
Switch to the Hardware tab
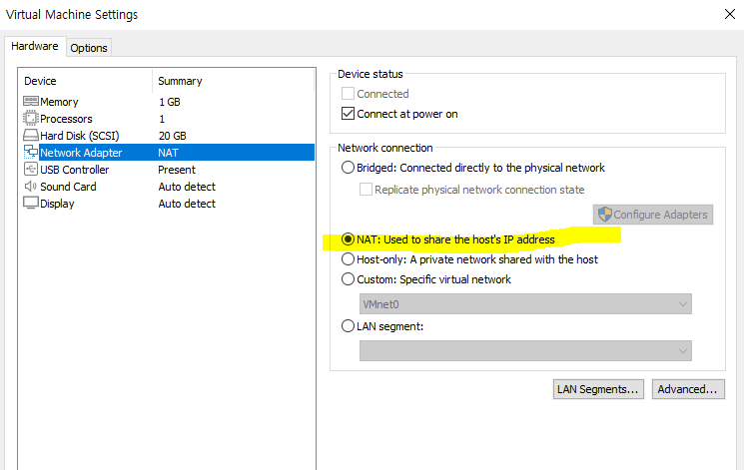point(35,46)
